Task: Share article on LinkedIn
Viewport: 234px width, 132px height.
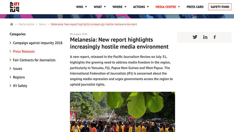Action: (205, 37)
